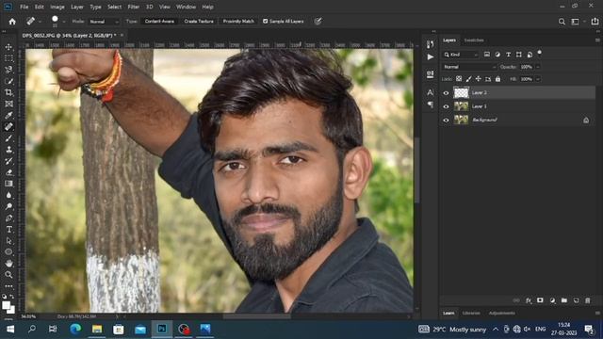Add a layer style with fx icon

tap(529, 300)
